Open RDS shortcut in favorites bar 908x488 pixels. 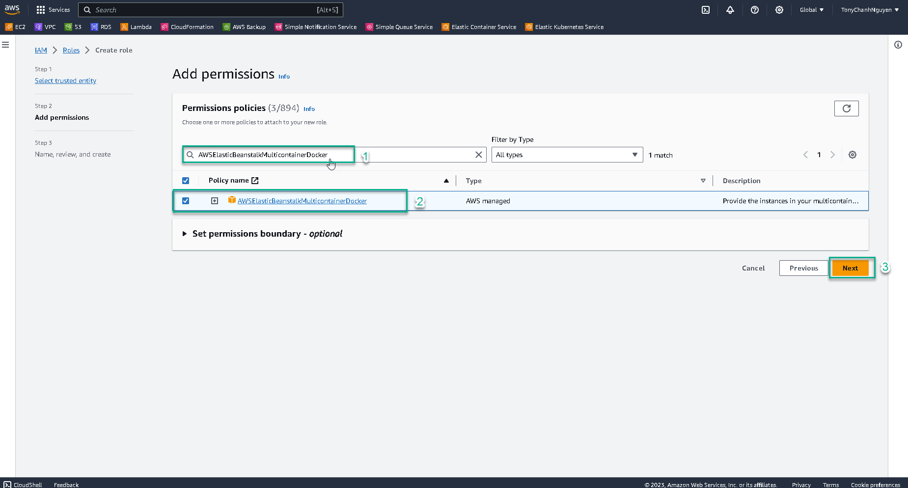(x=101, y=27)
